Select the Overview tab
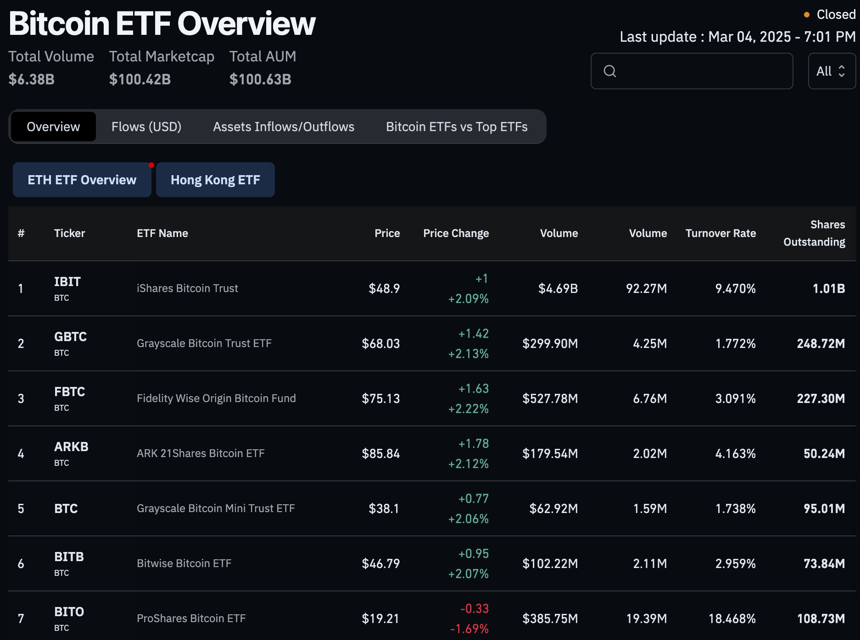860x640 pixels. point(53,127)
